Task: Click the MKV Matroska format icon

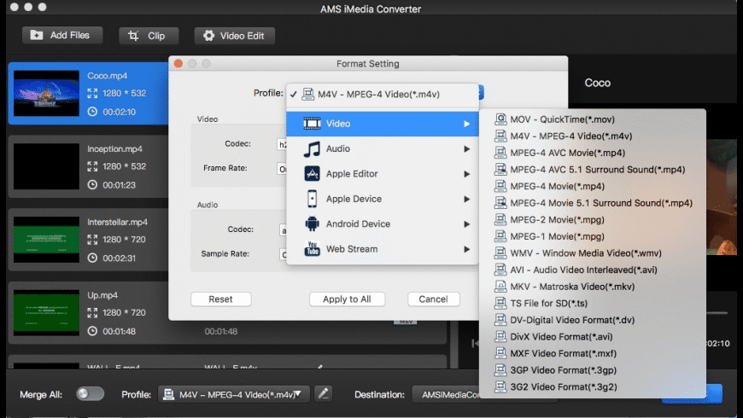Action: point(500,286)
